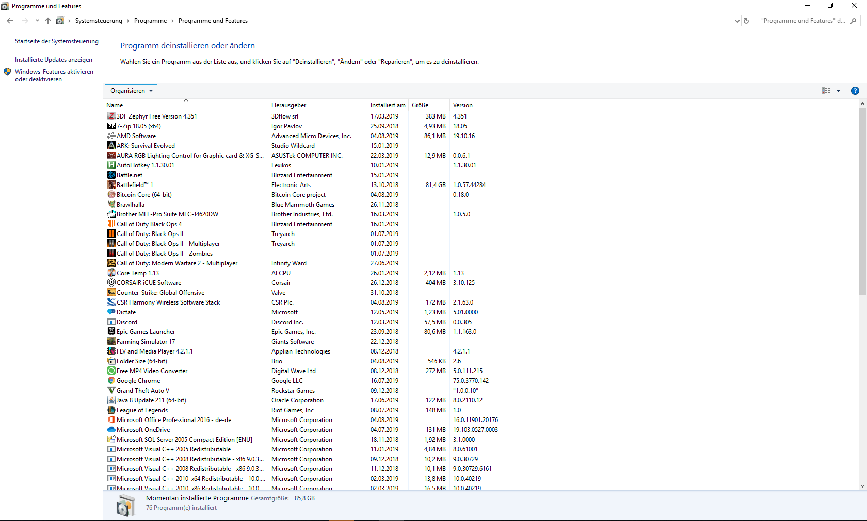Click the Back navigation arrow

[10, 21]
